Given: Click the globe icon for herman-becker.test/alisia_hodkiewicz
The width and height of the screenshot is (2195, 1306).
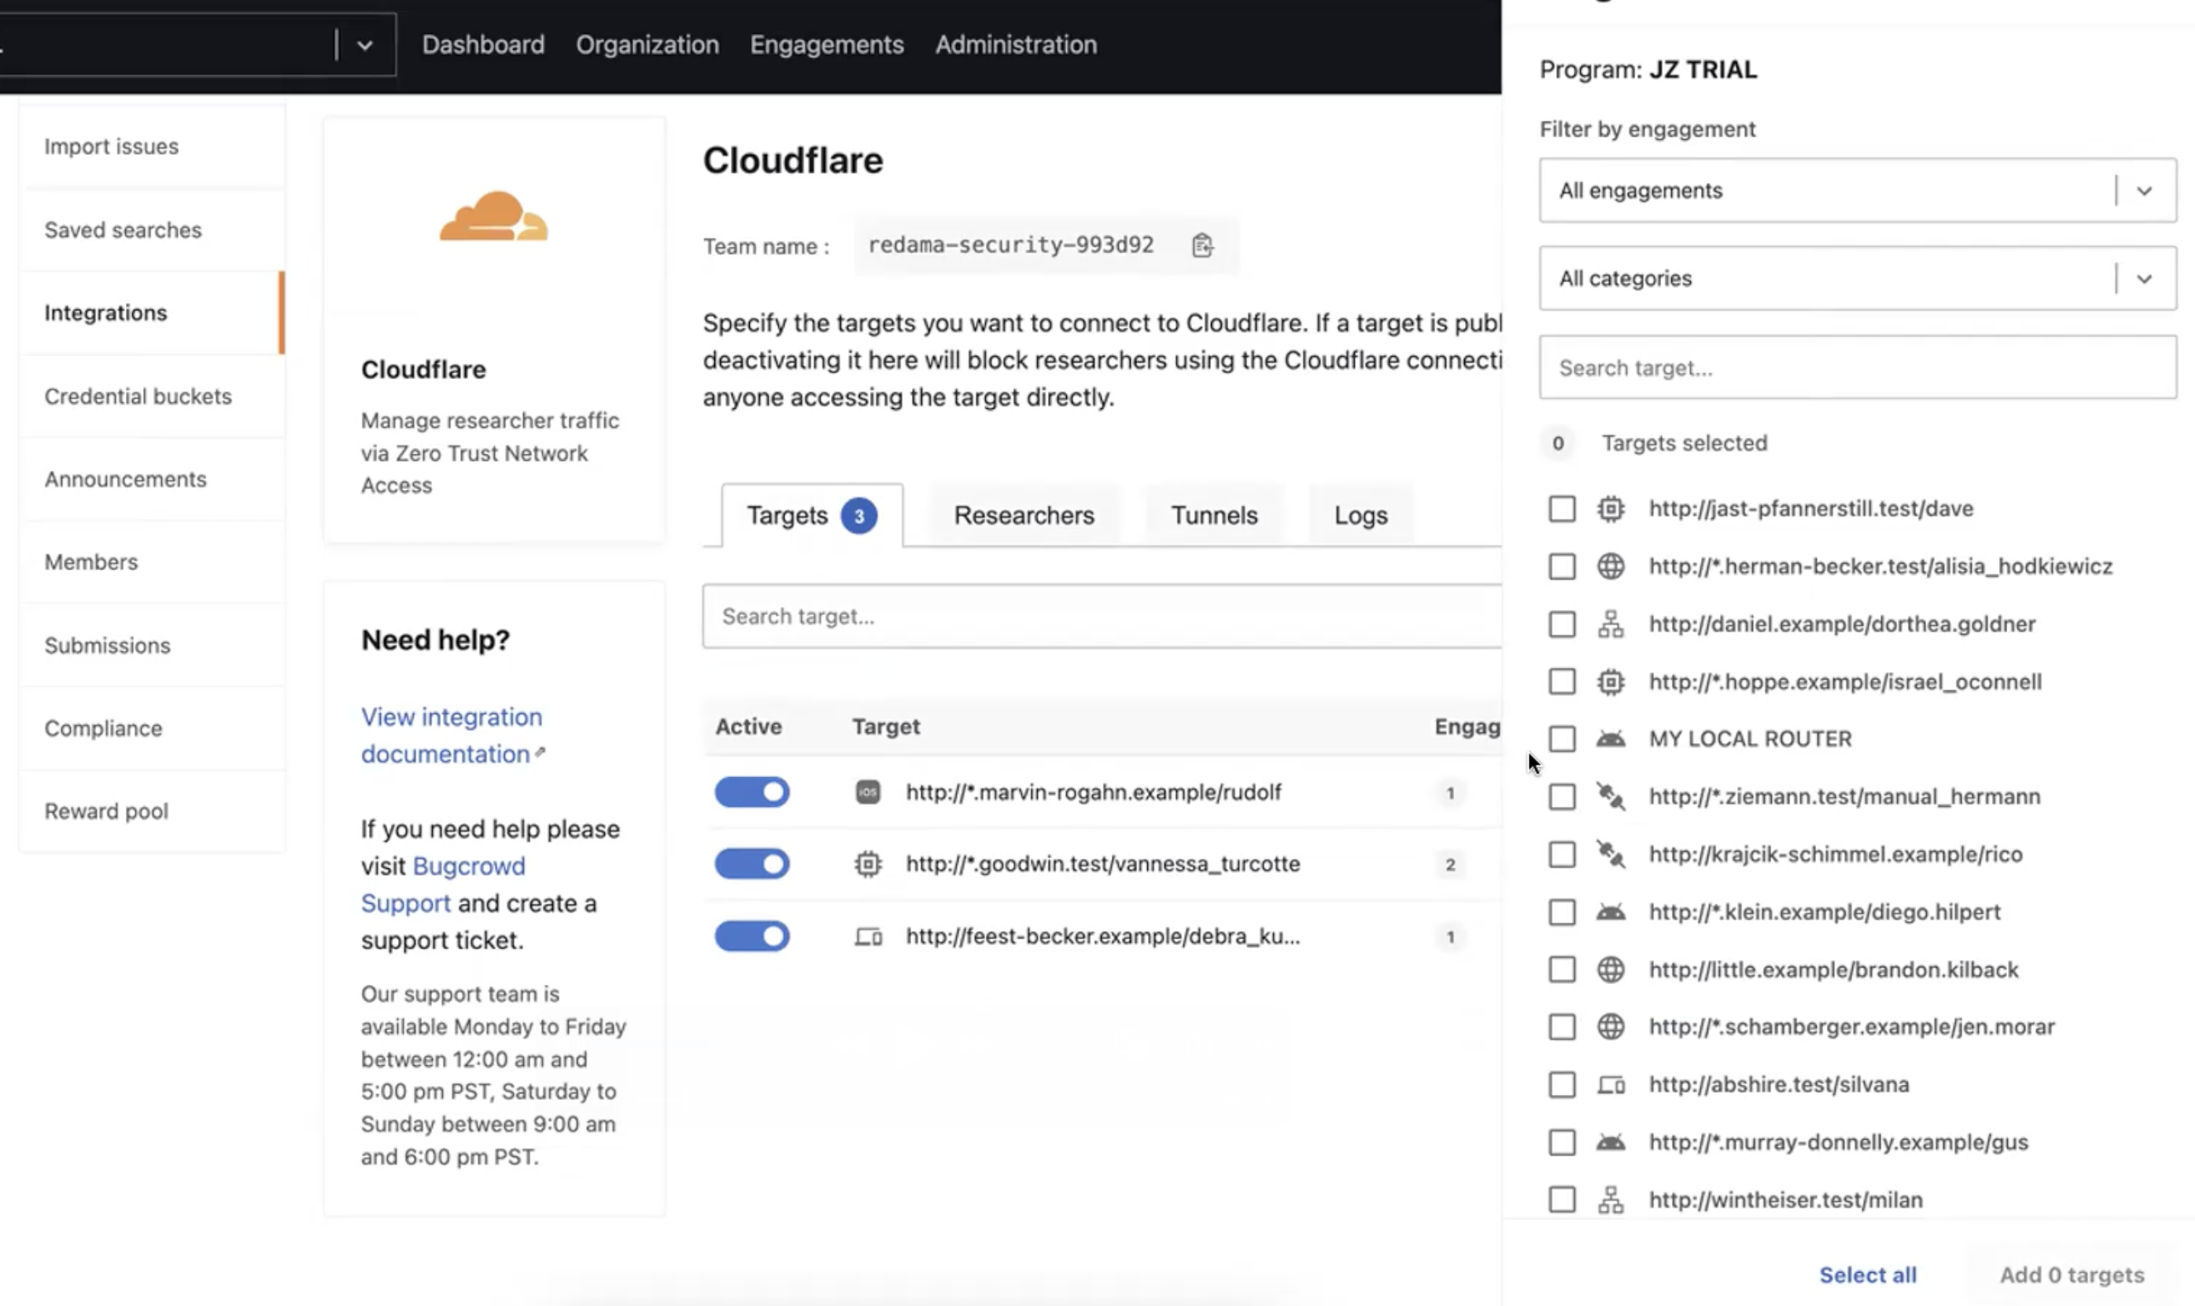Looking at the screenshot, I should point(1611,566).
